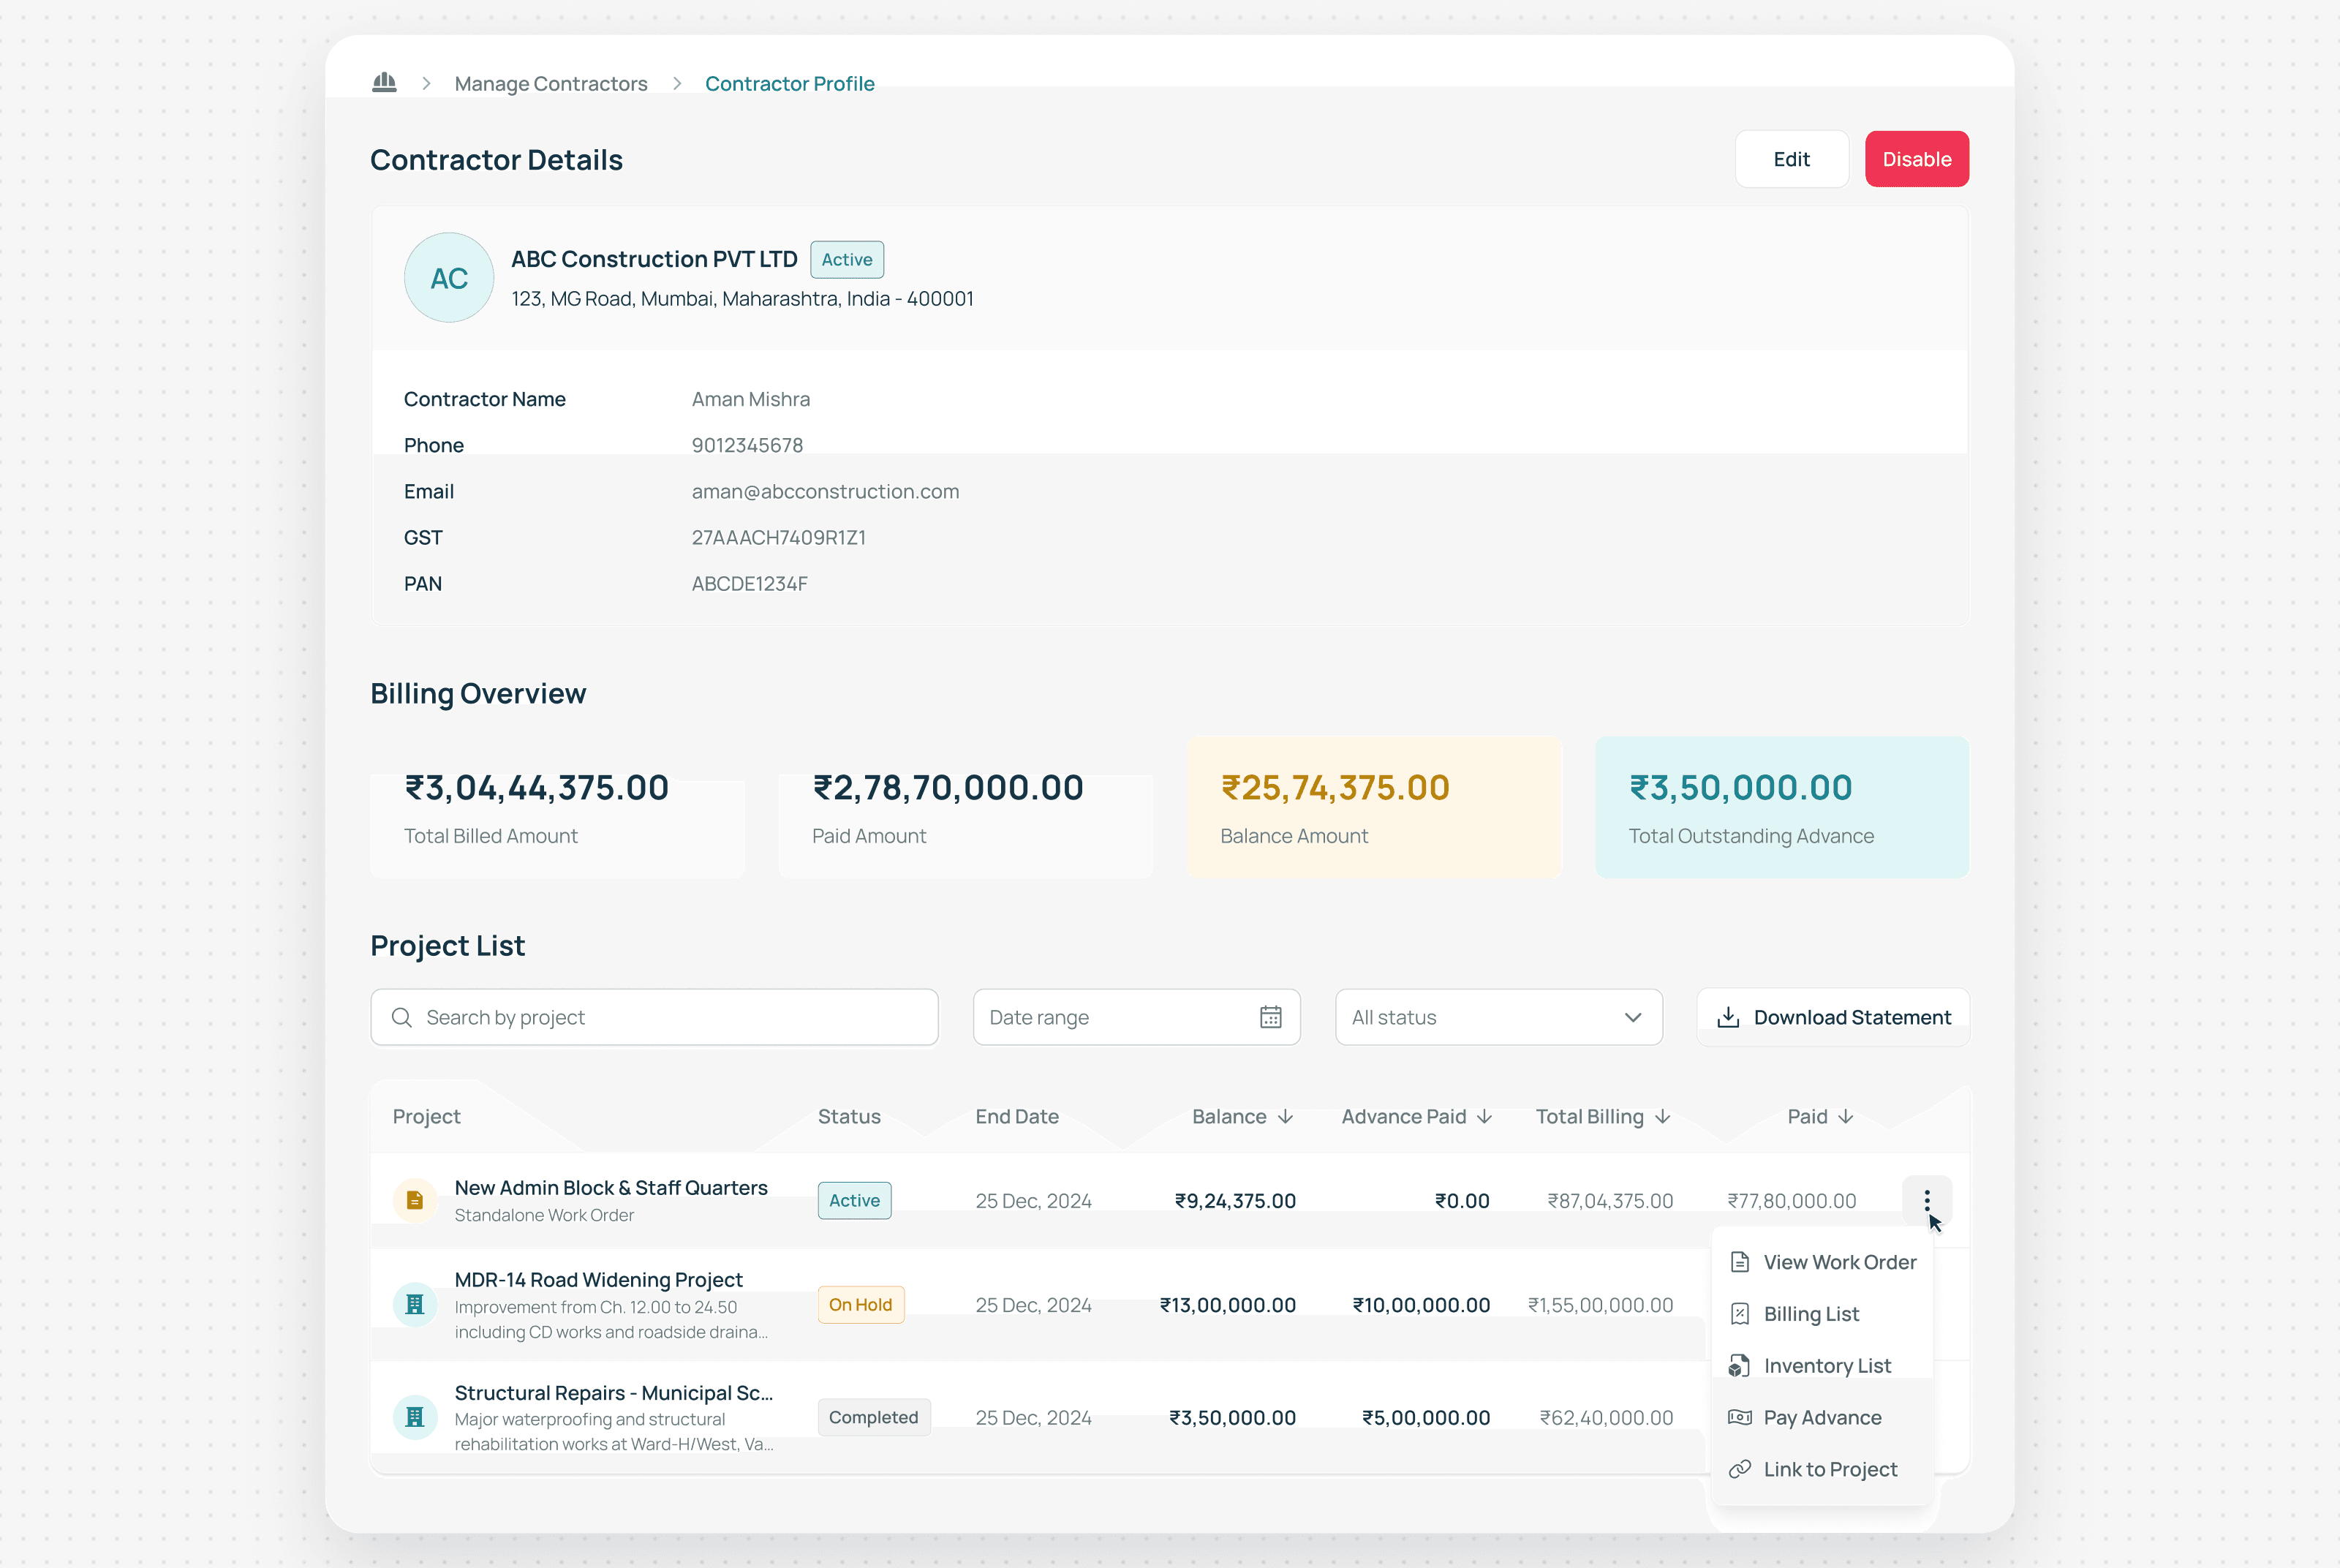The image size is (2340, 1568).
Task: Focus the Search by project field
Action: pos(654,1017)
